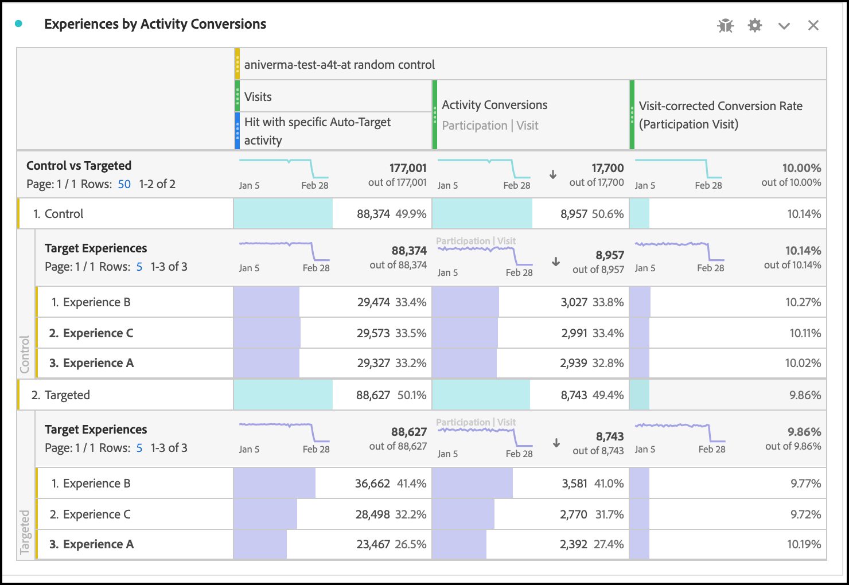
Task: Click sort arrow in Targeted Target Experiences
Action: 556,443
